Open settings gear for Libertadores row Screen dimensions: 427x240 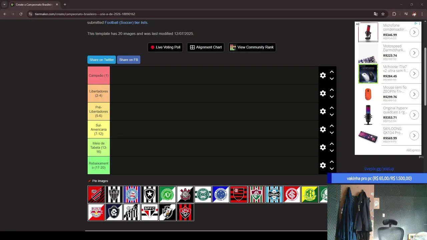click(x=323, y=93)
